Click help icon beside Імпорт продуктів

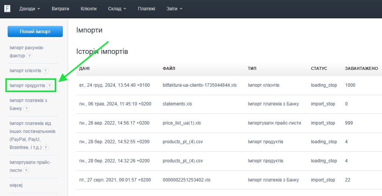pos(49,86)
